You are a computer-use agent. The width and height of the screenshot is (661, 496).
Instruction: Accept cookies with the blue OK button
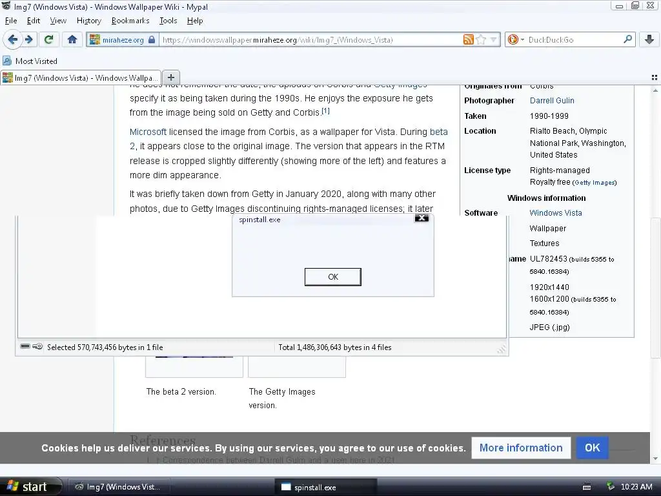click(x=593, y=448)
